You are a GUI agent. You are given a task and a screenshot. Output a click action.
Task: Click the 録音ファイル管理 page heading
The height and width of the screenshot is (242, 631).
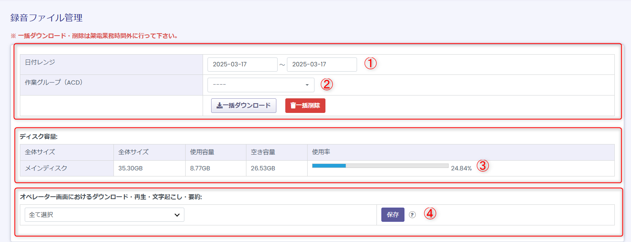46,18
